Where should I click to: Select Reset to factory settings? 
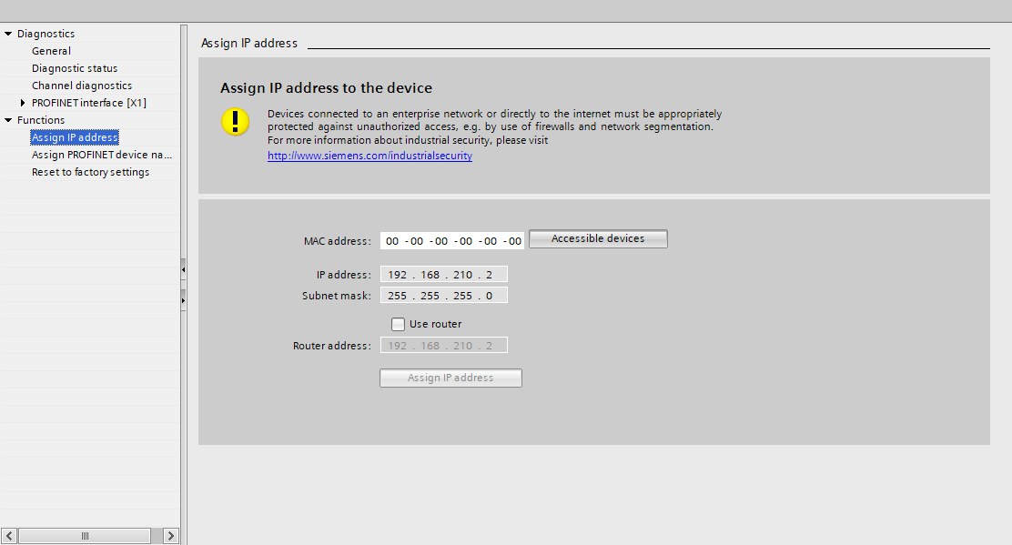[x=89, y=171]
